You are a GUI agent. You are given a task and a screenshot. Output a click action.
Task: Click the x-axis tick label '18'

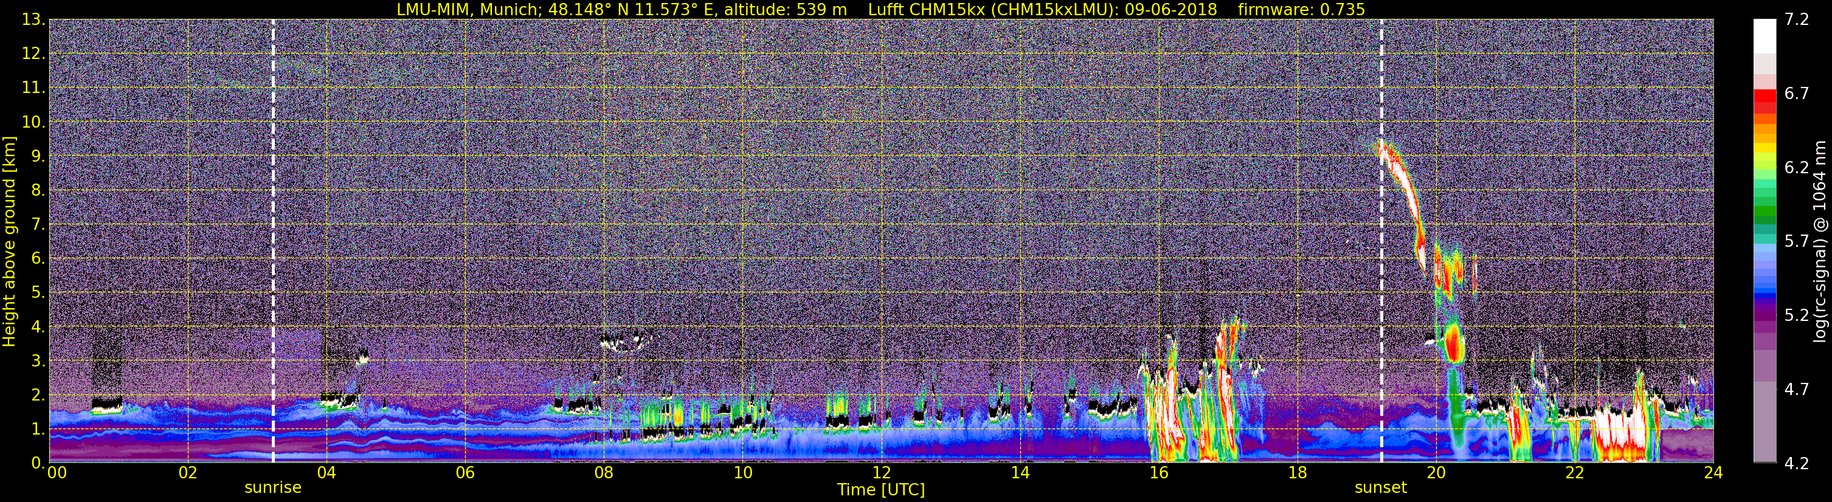pos(1297,473)
